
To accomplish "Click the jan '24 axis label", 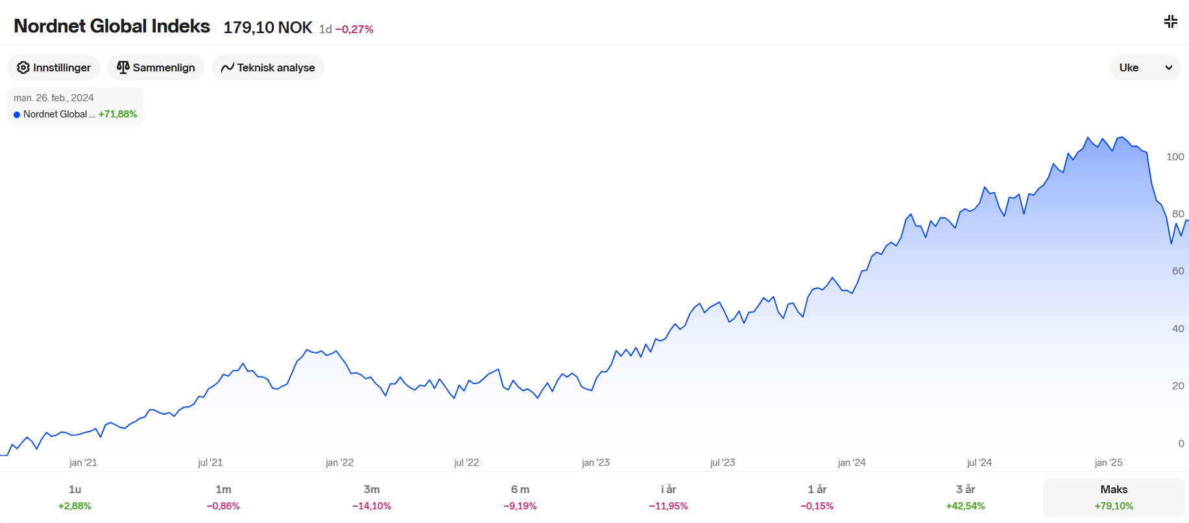I will [852, 463].
